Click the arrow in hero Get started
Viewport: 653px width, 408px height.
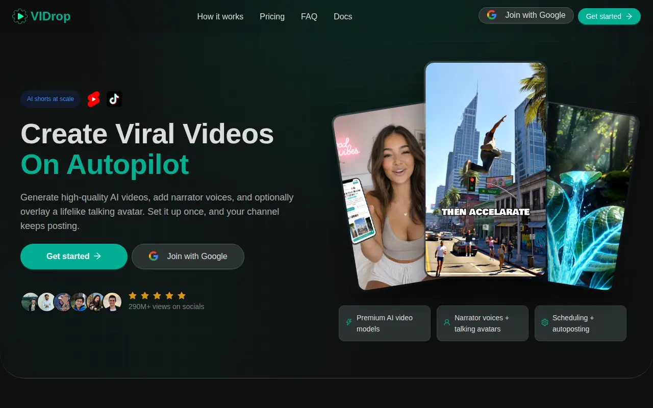(97, 256)
